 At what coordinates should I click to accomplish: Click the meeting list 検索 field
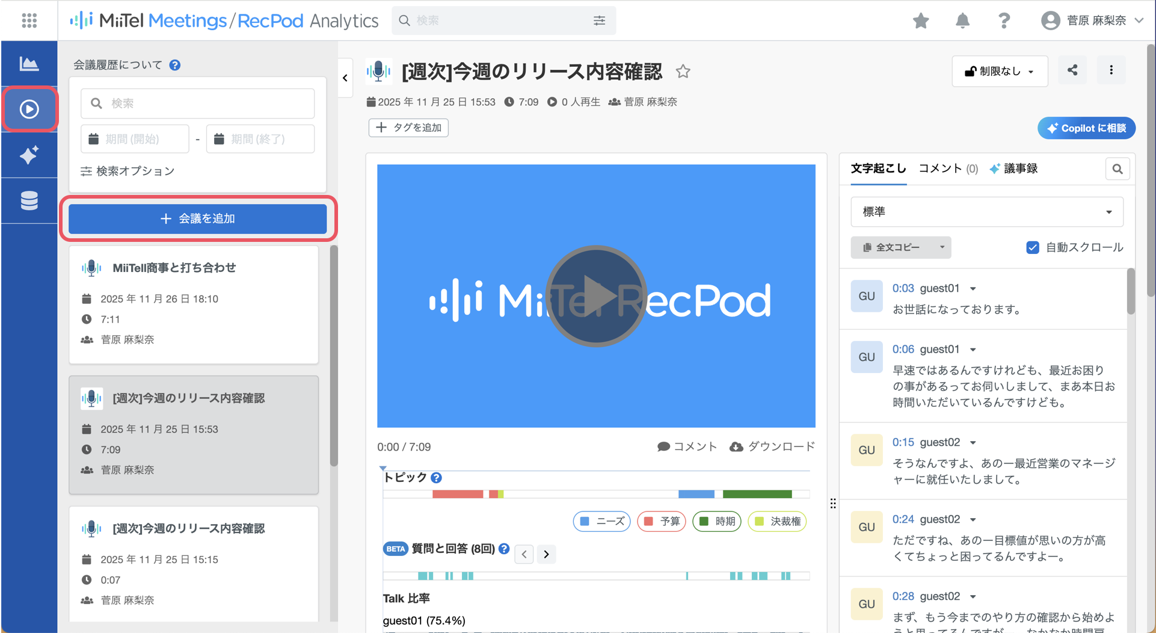click(x=197, y=103)
